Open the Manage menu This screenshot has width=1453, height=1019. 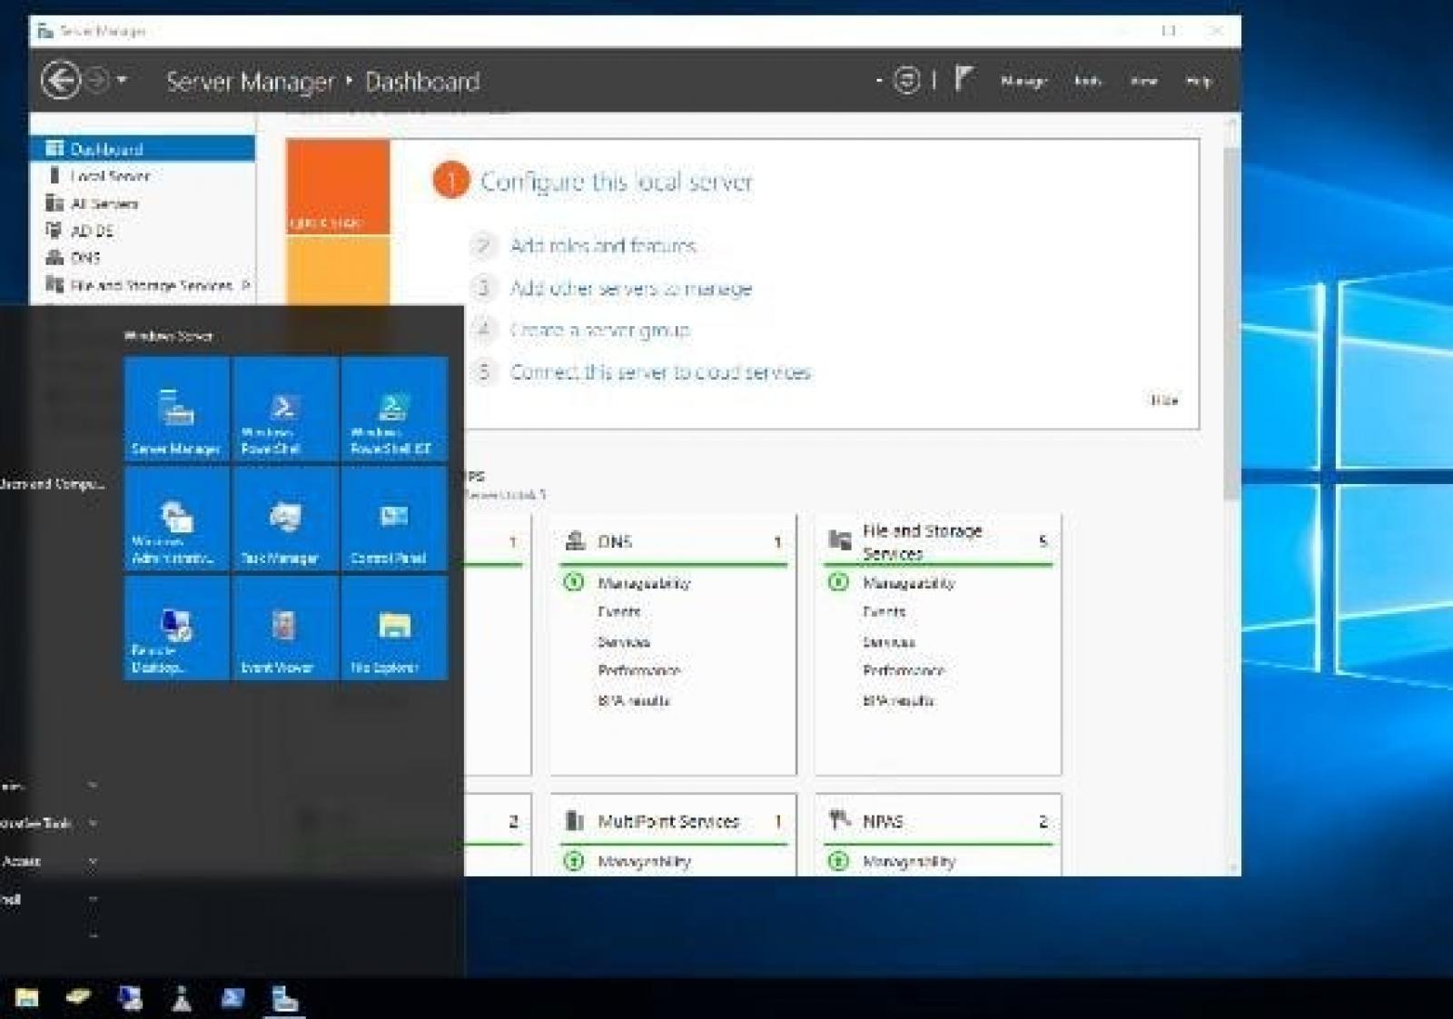(1023, 81)
